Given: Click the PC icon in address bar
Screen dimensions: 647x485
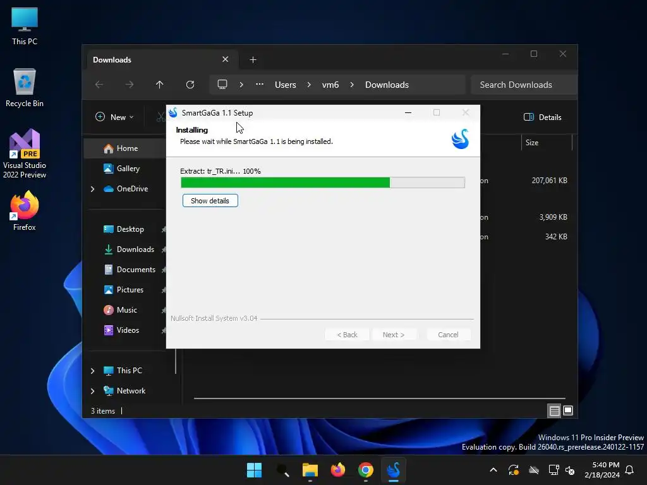Looking at the screenshot, I should [x=222, y=85].
